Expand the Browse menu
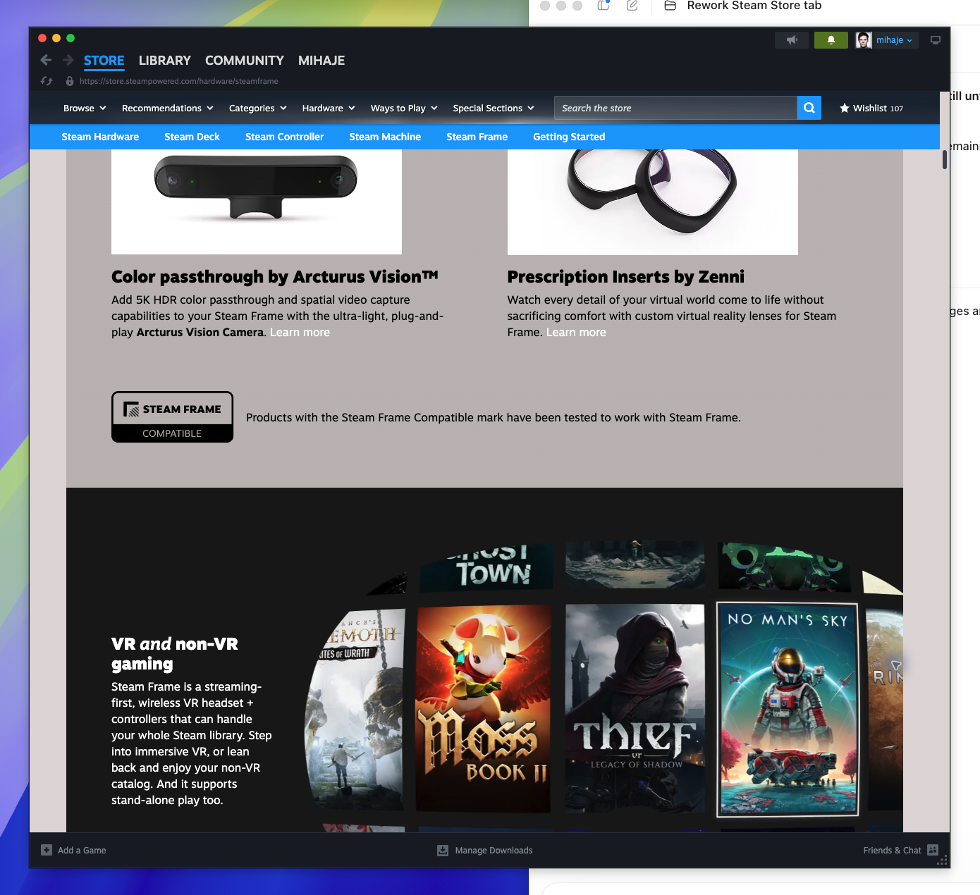Viewport: 980px width, 895px height. pyautogui.click(x=85, y=108)
